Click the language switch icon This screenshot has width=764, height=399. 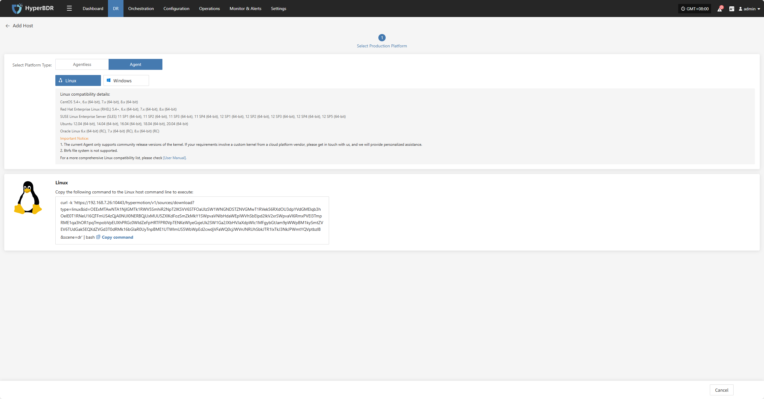click(x=731, y=9)
